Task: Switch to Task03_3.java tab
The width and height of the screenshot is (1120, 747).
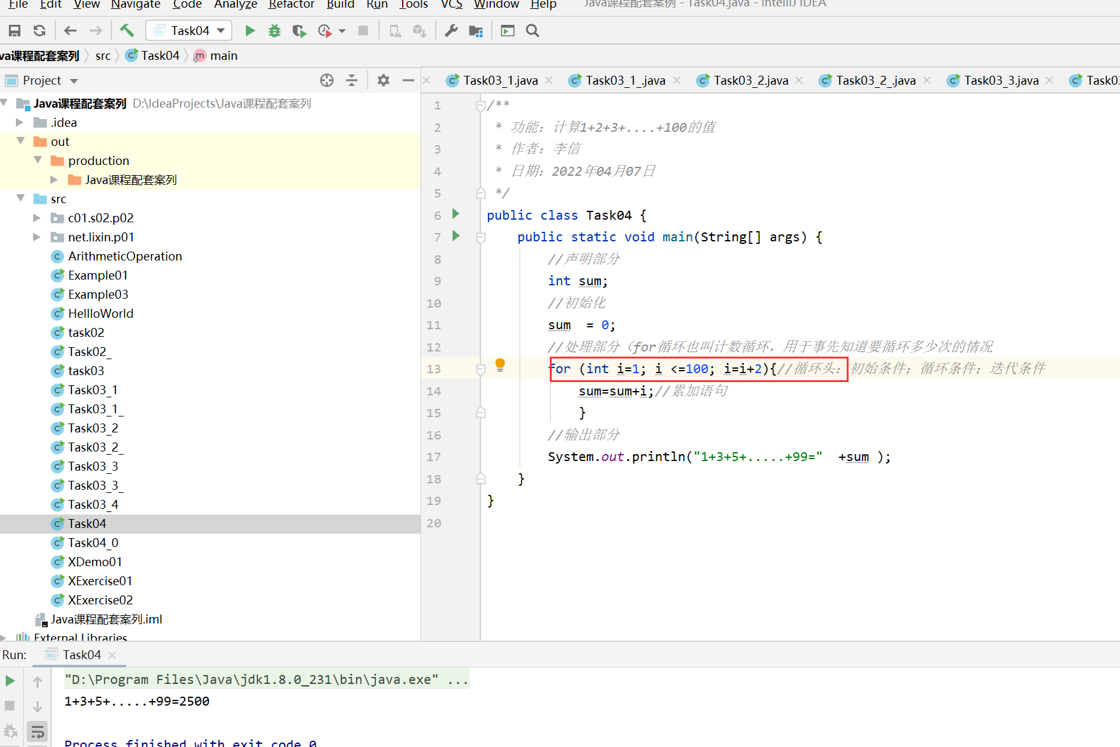Action: pyautogui.click(x=1001, y=80)
